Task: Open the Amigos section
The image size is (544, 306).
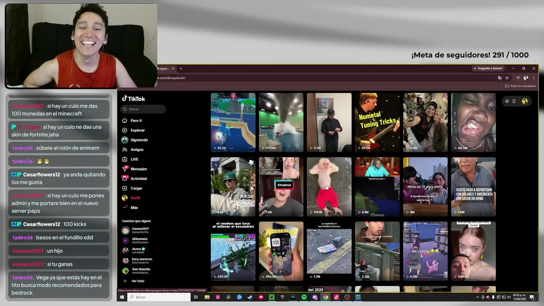Action: tap(133, 150)
